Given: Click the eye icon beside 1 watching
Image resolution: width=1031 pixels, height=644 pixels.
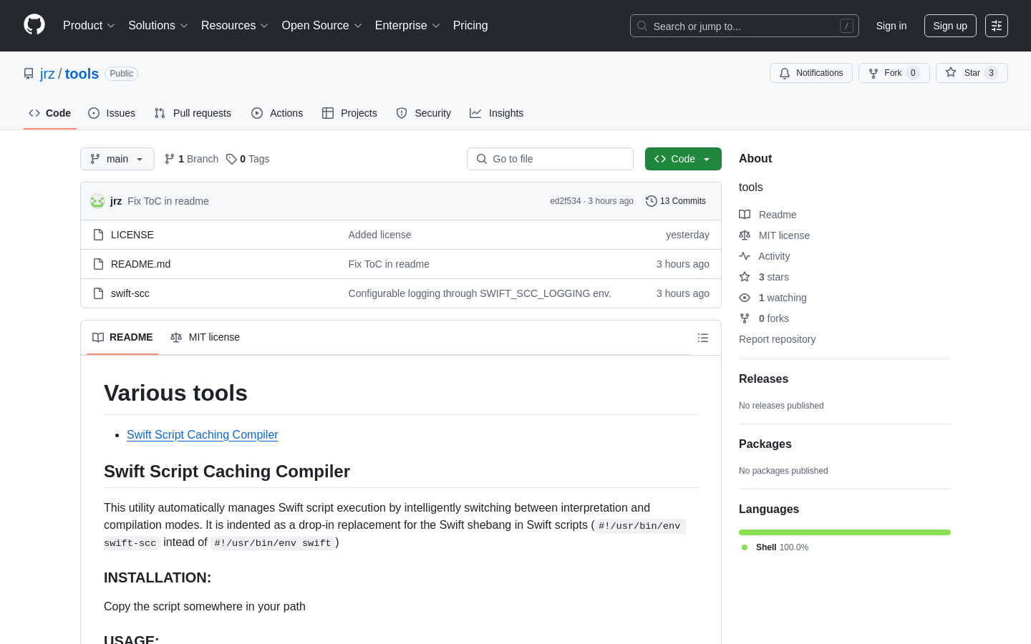Looking at the screenshot, I should [x=745, y=298].
